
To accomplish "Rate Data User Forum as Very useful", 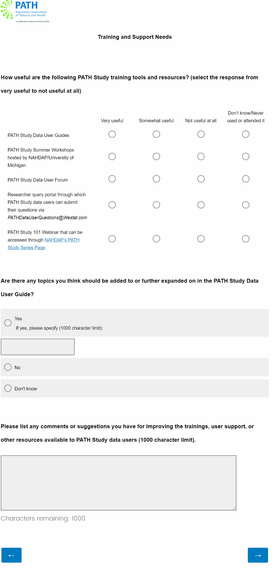I will coord(112,179).
